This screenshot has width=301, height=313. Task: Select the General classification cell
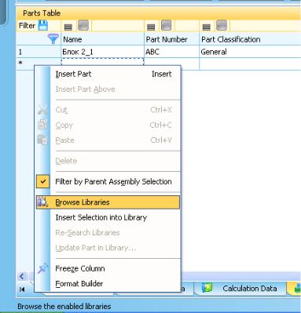coord(250,52)
